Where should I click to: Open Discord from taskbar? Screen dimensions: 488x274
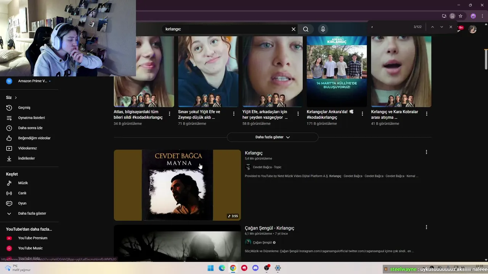click(x=255, y=268)
